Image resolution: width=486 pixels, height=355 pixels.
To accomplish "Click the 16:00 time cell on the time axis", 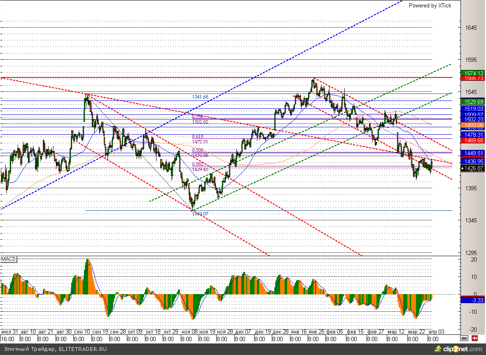I will point(7,339).
